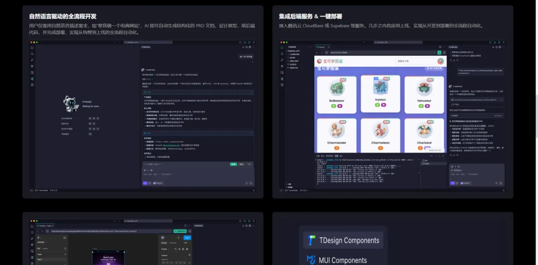Click Preview browser URL field
The width and height of the screenshot is (538, 265).
[x=383, y=52]
